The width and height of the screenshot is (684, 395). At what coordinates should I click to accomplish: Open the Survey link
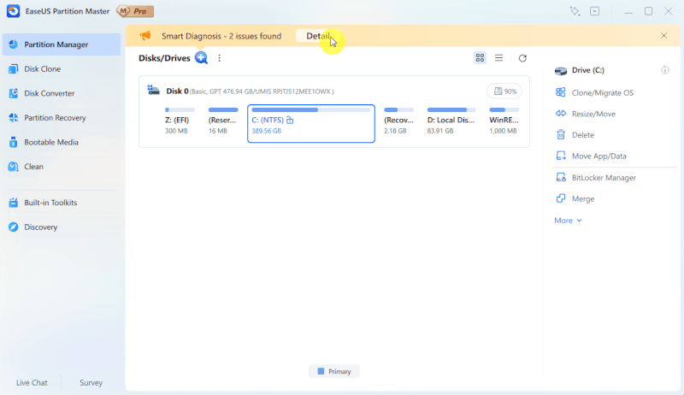(91, 383)
